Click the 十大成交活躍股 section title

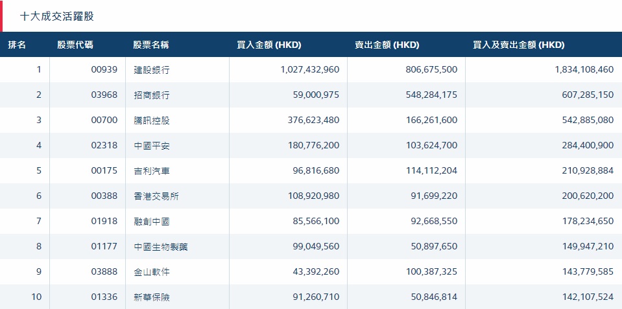[57, 16]
